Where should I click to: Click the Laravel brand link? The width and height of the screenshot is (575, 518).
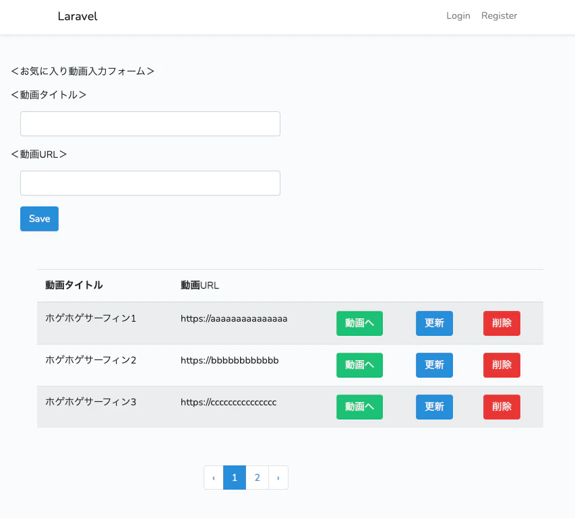point(78,16)
